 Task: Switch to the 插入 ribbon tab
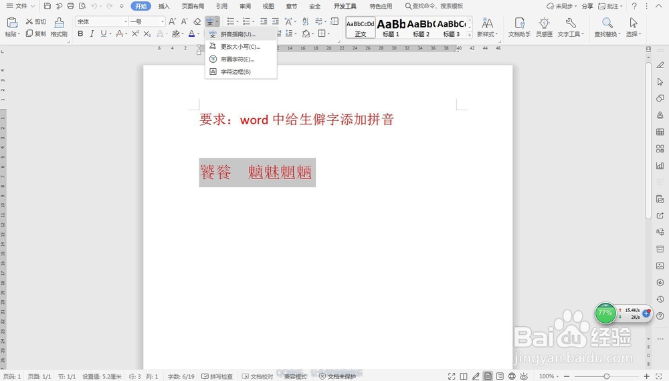click(164, 6)
